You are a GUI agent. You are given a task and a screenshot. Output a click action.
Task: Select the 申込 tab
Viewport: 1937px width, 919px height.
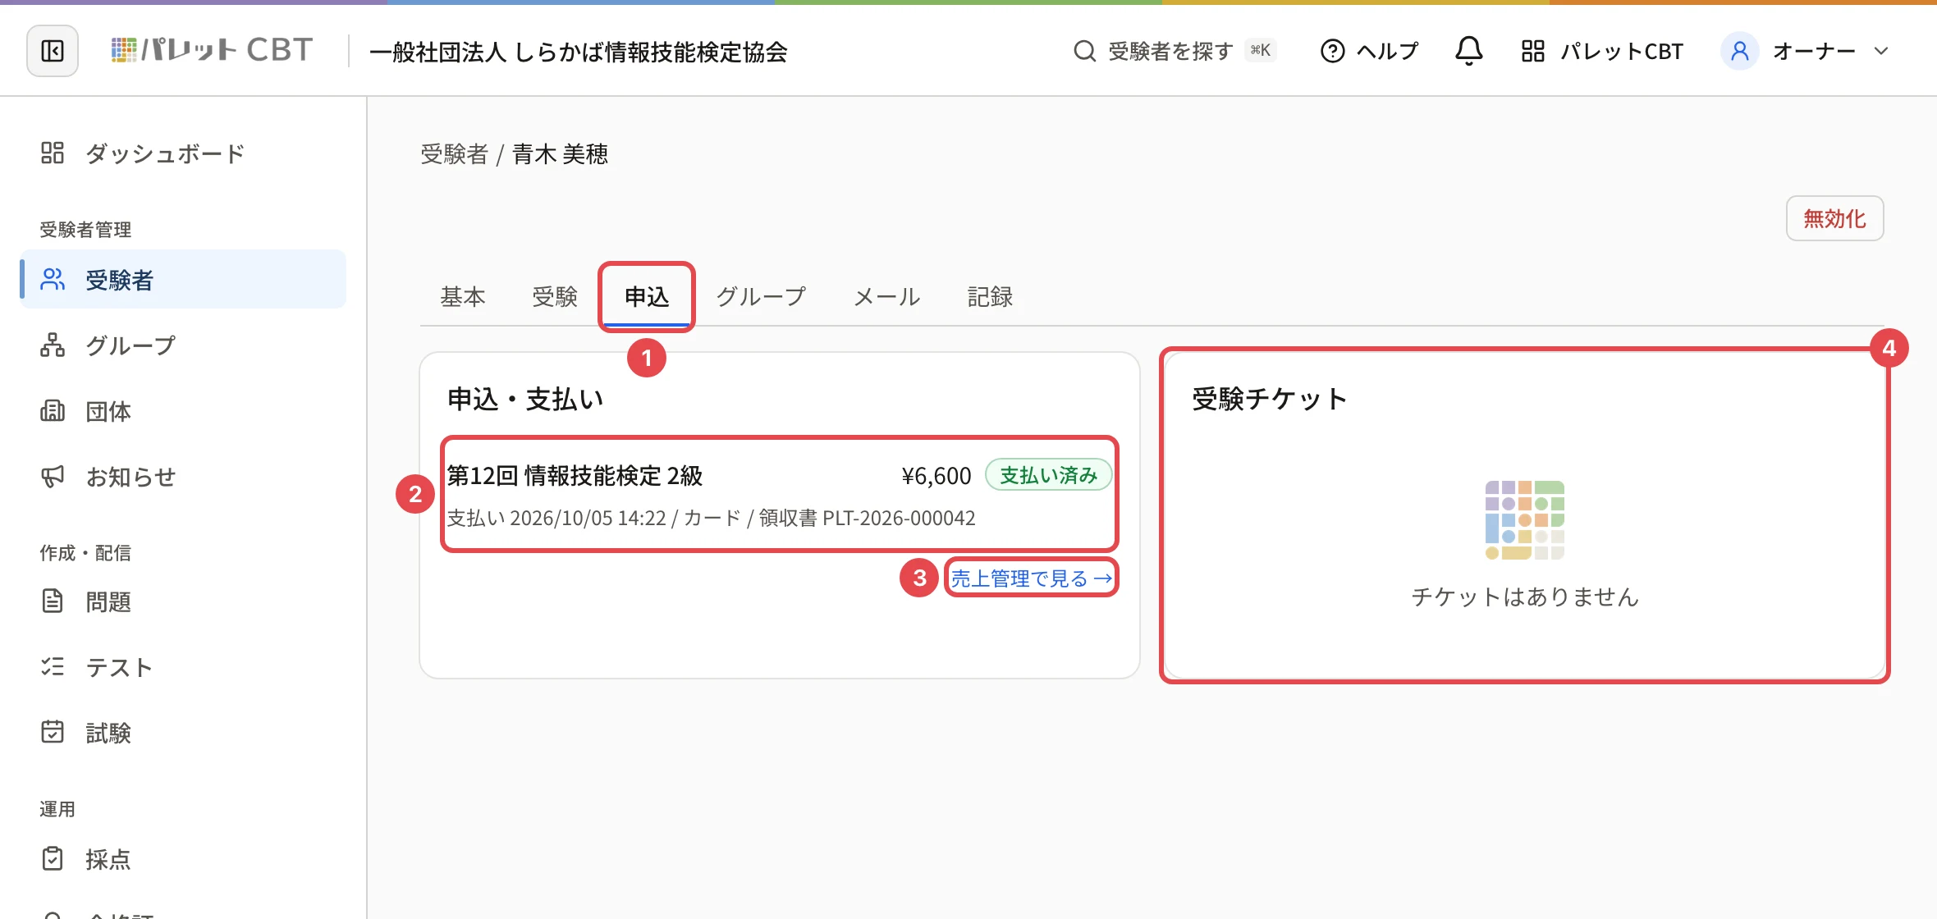(647, 296)
